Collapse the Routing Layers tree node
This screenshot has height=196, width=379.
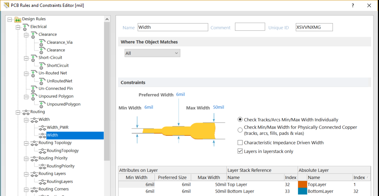(26, 174)
